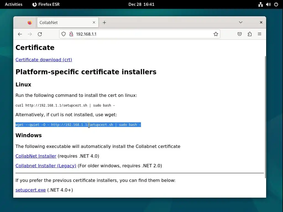Click the page's vertical scrollbar
283x212 pixels.
pyautogui.click(x=265, y=117)
